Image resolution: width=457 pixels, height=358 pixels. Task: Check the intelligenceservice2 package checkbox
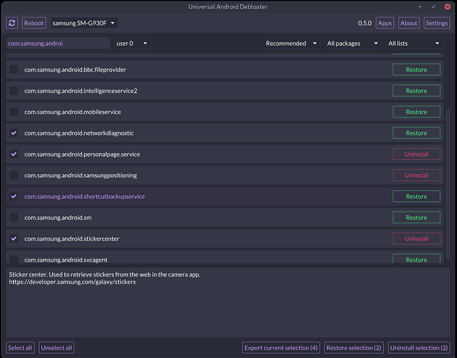tap(14, 91)
